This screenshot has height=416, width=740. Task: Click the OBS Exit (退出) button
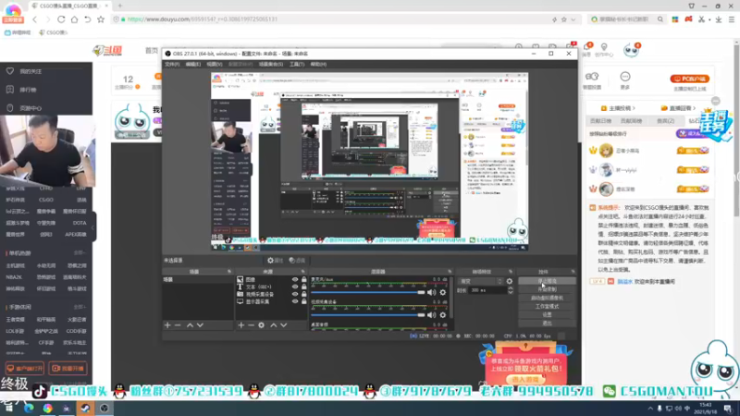(x=547, y=323)
